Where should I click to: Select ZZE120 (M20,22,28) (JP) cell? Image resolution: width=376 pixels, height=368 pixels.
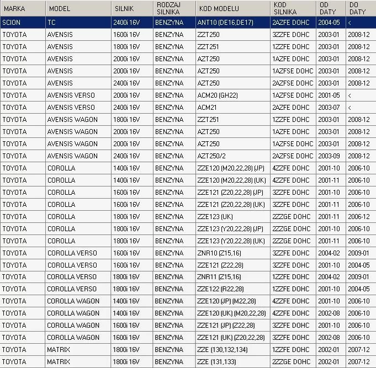[x=233, y=168]
